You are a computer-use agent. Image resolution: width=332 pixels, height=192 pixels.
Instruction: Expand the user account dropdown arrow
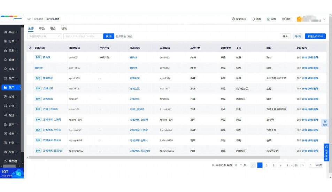point(324,19)
